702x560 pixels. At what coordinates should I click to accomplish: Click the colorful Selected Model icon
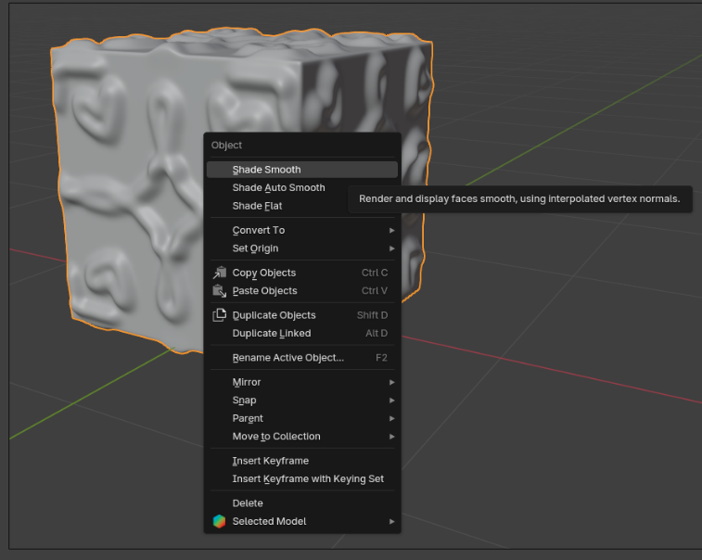pos(219,521)
